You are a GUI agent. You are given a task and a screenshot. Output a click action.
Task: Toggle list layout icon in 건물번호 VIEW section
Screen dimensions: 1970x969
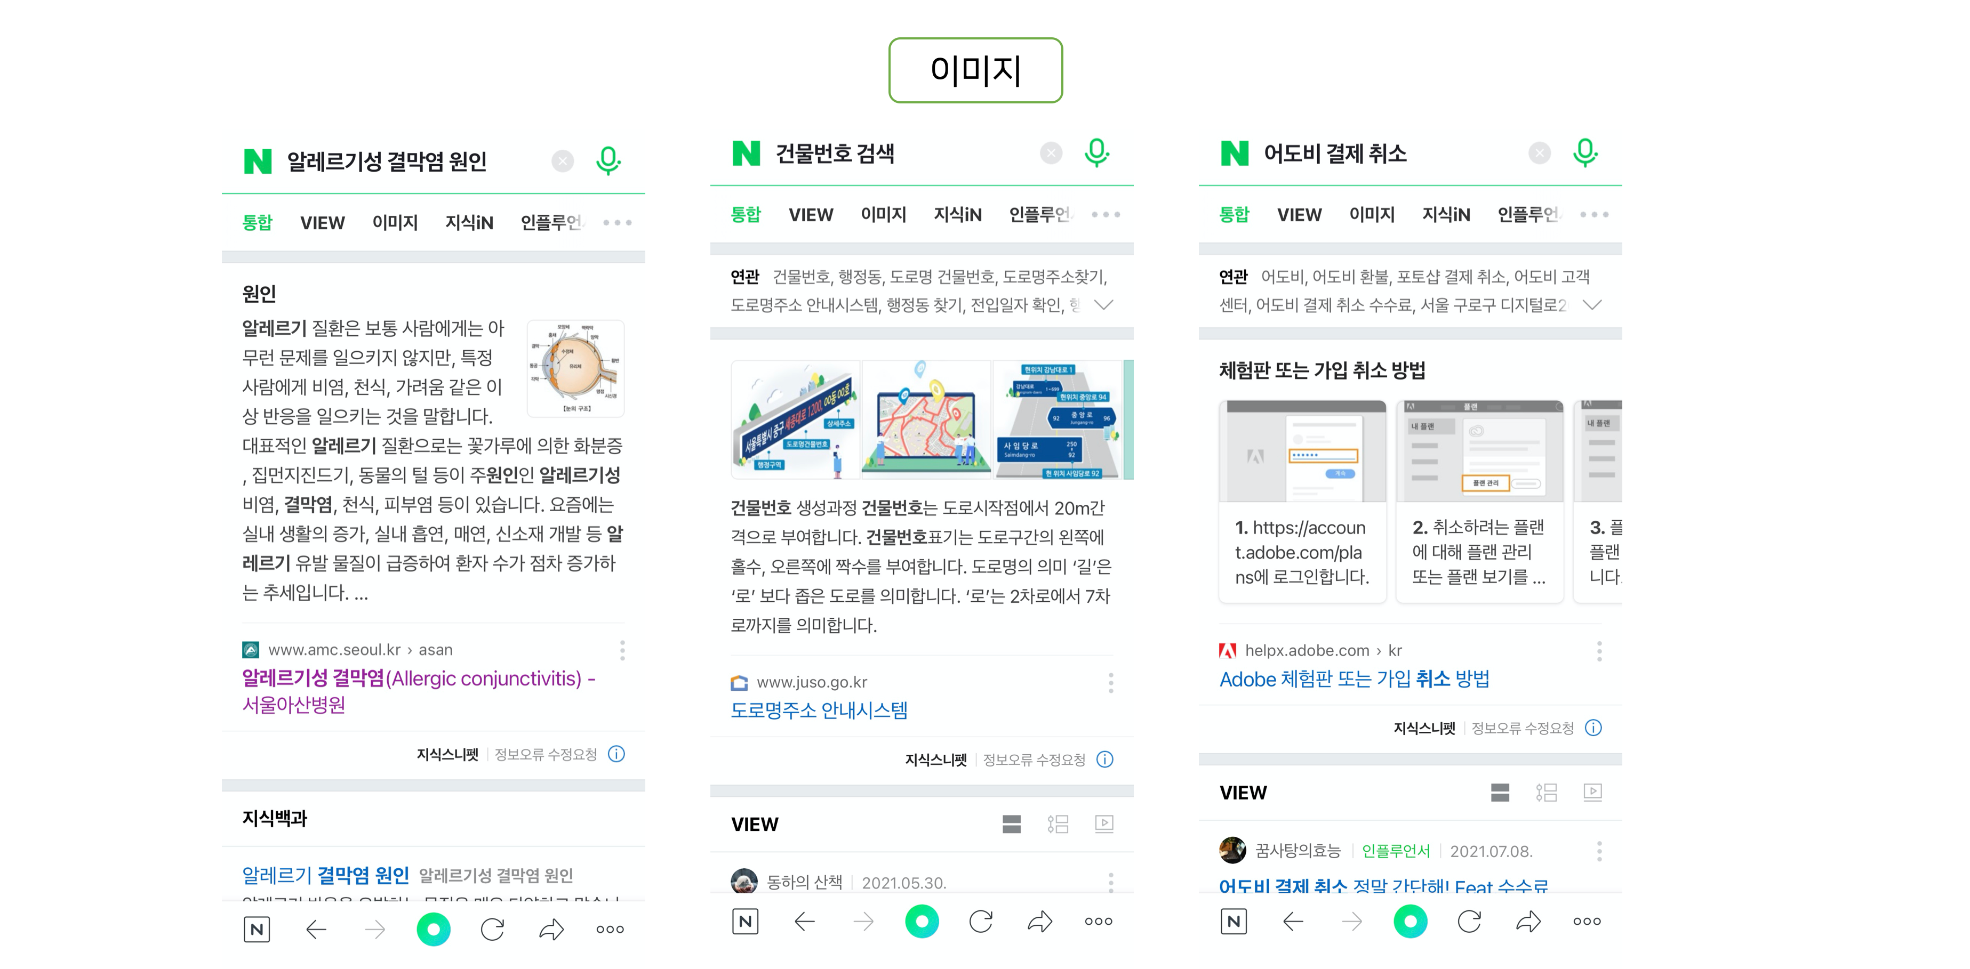click(x=1058, y=824)
